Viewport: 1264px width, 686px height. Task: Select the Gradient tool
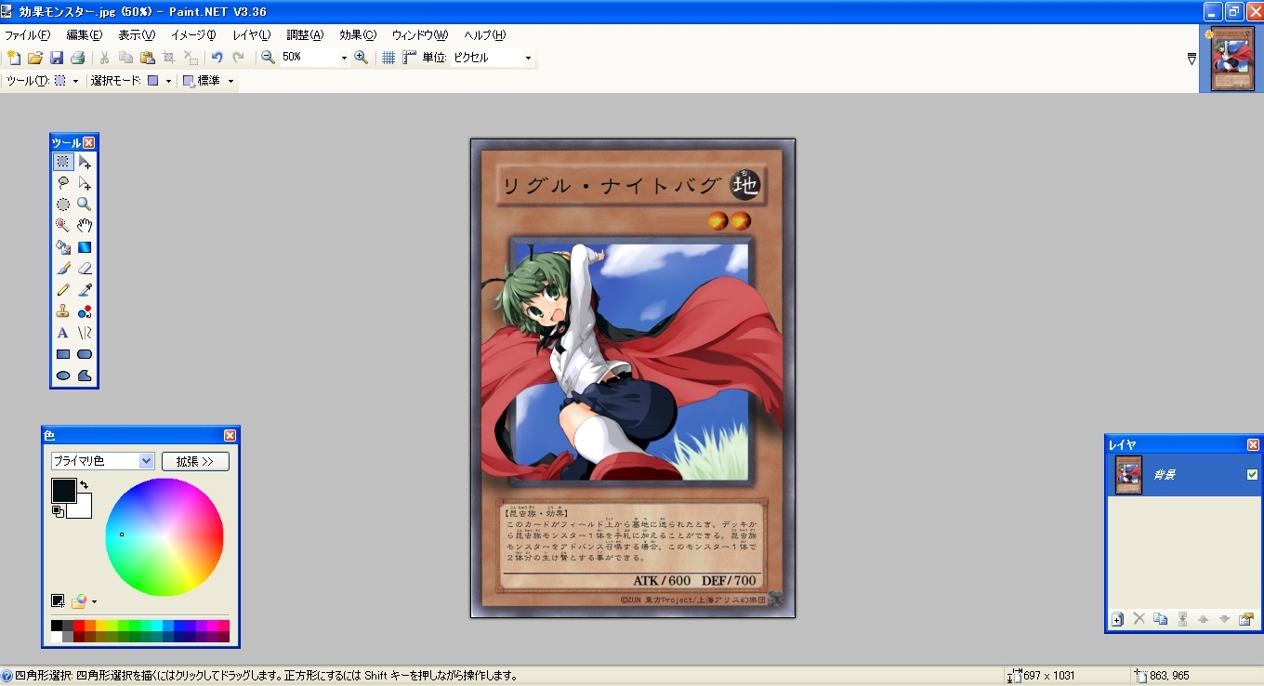85,247
